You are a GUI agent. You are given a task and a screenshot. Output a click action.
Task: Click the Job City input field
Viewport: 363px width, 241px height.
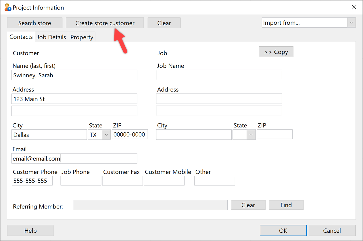click(194, 135)
